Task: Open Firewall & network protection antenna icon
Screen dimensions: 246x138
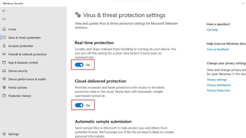Action: click(x=4, y=54)
